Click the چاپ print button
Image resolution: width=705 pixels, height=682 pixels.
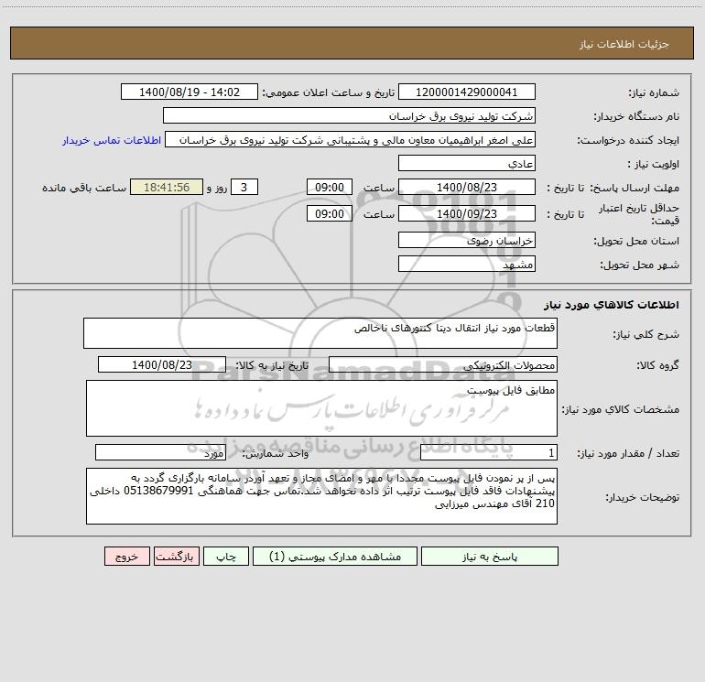click(226, 556)
